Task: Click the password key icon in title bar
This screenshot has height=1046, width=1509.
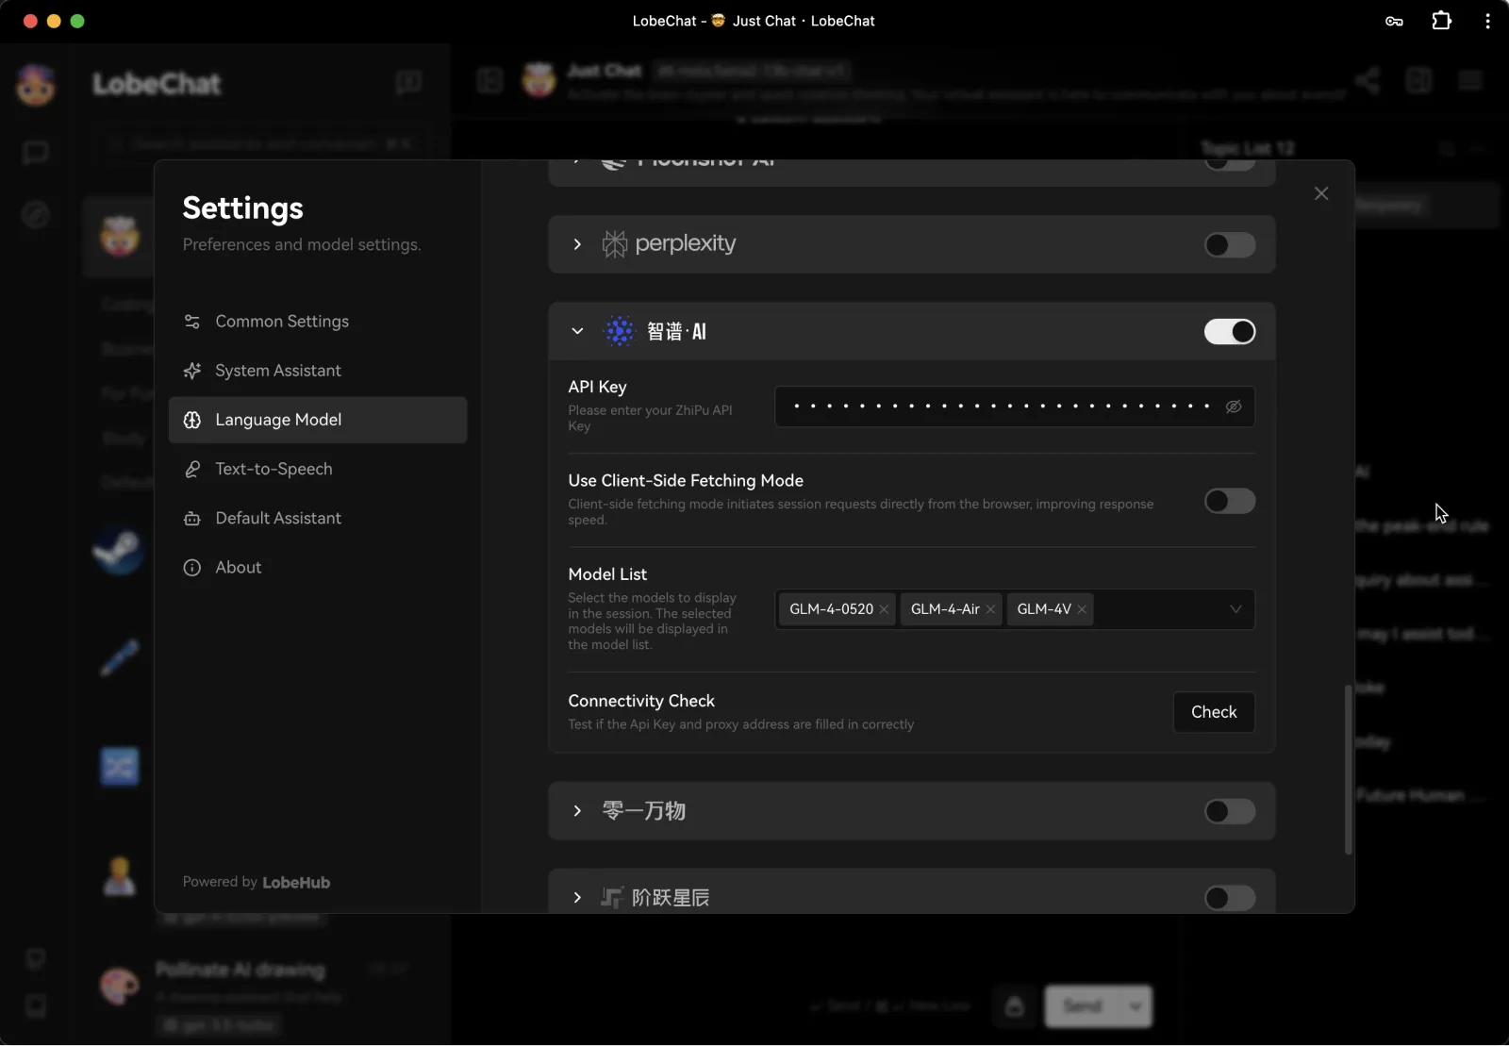Action: point(1394,21)
